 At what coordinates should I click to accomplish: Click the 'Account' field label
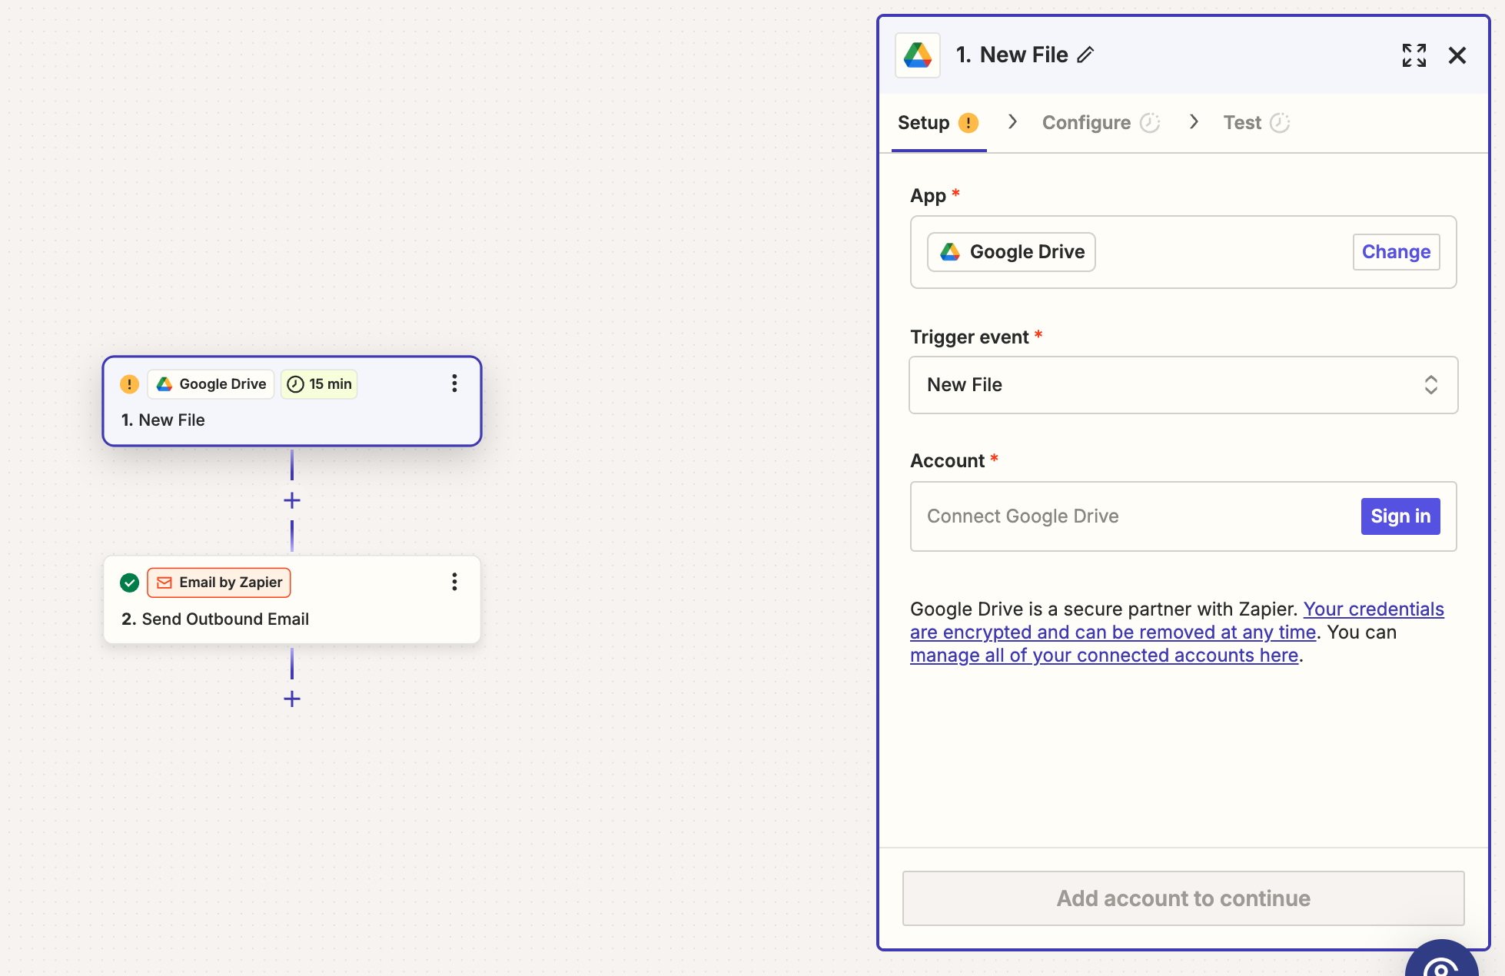click(x=947, y=461)
